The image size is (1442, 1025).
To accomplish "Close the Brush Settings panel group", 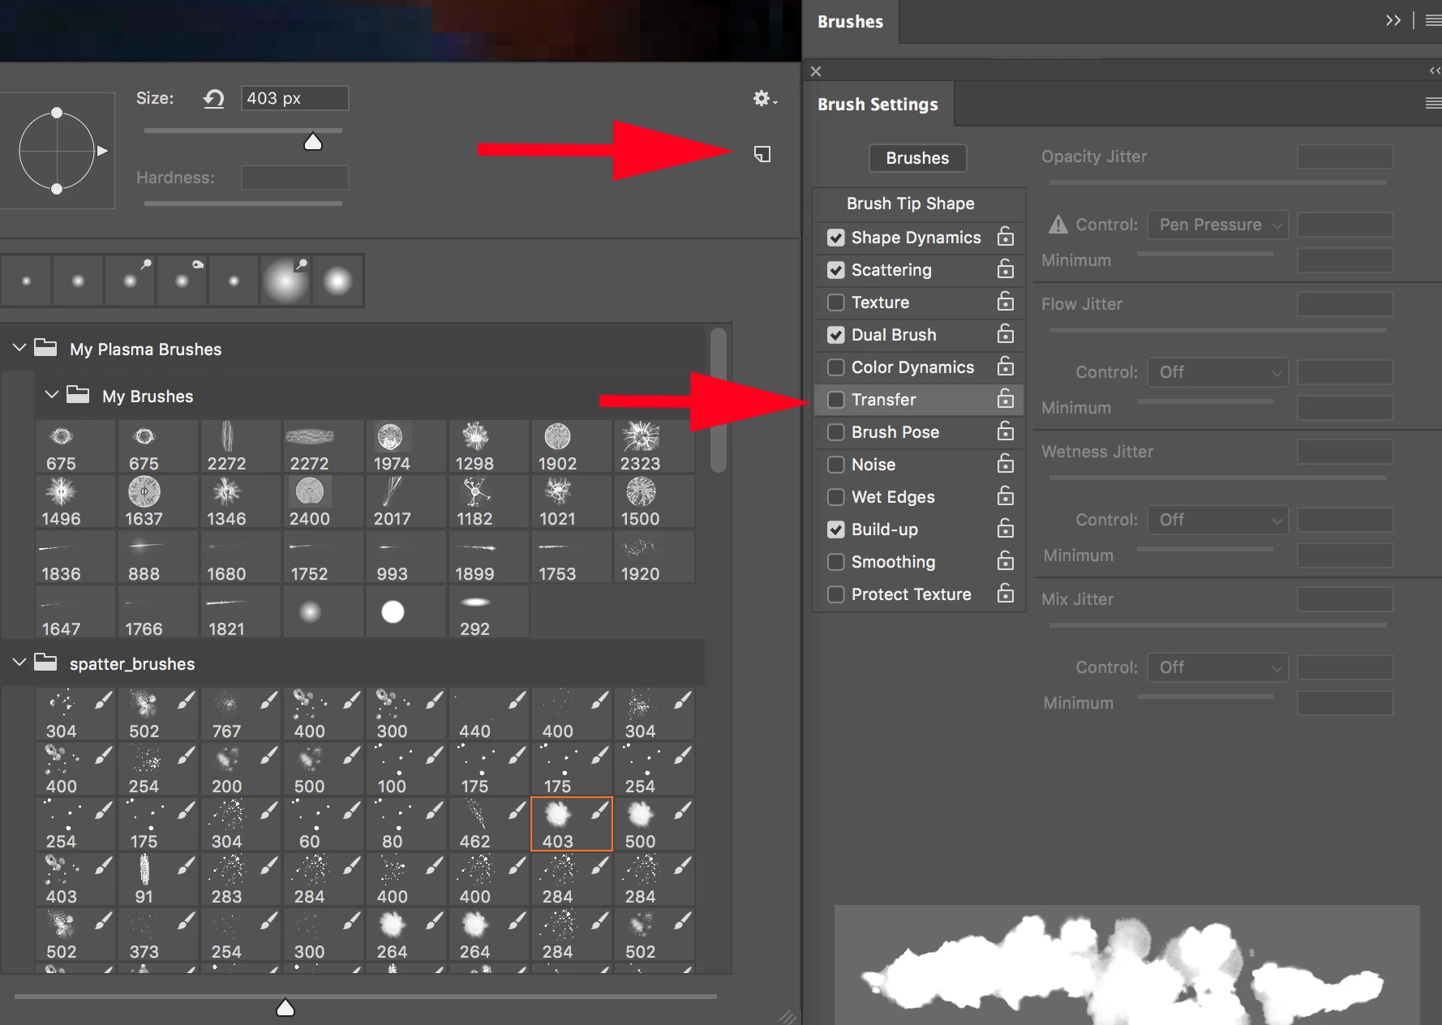I will point(816,71).
